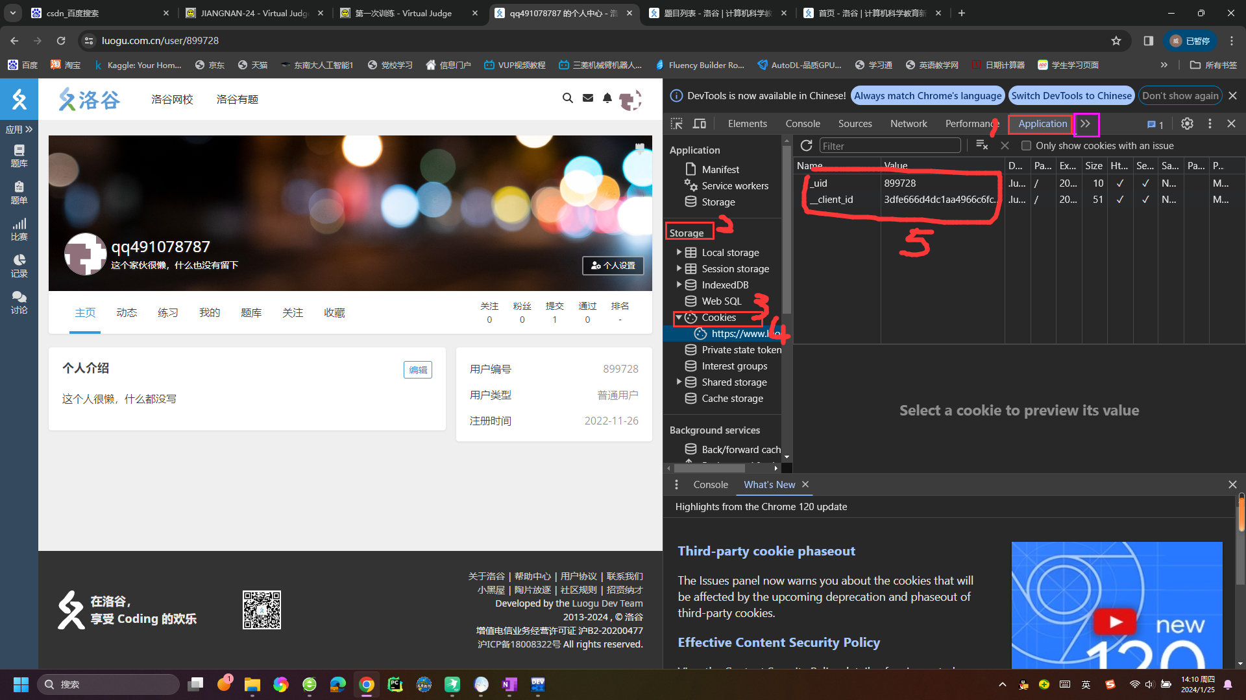
Task: Bookmark page with star icon
Action: click(1116, 41)
